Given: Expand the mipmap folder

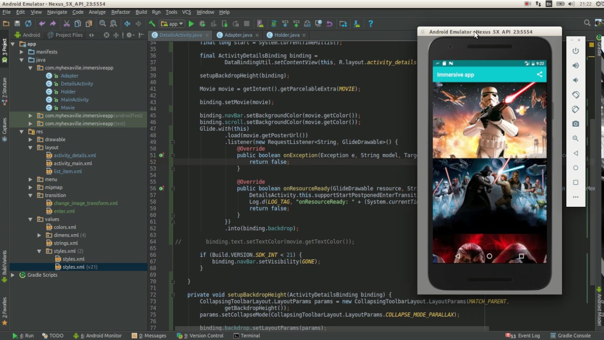Looking at the screenshot, I should (31, 187).
